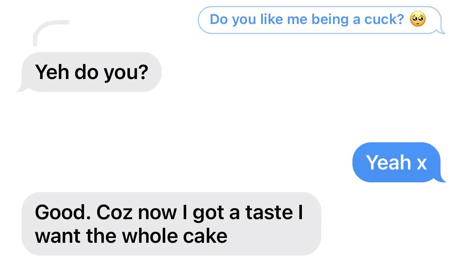This screenshot has height=256, width=462.
Task: Click the letter "x" in the blue bubble
Action: pos(422,163)
